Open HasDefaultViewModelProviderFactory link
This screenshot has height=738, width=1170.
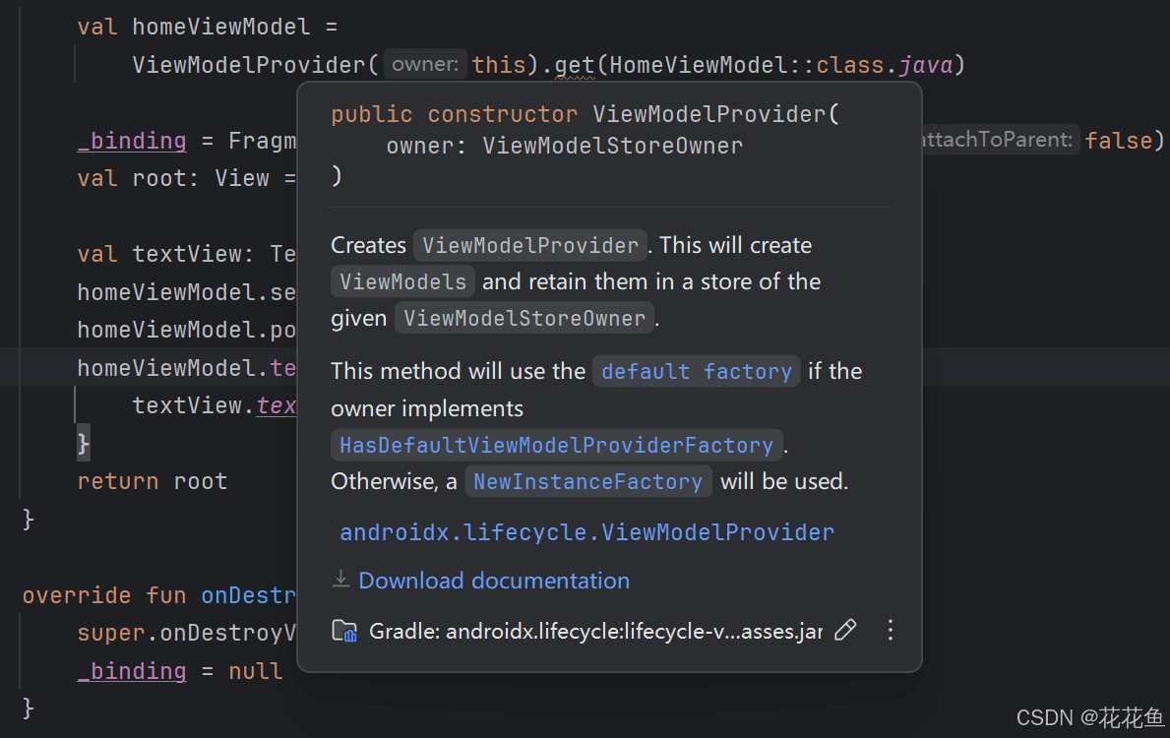click(x=557, y=445)
